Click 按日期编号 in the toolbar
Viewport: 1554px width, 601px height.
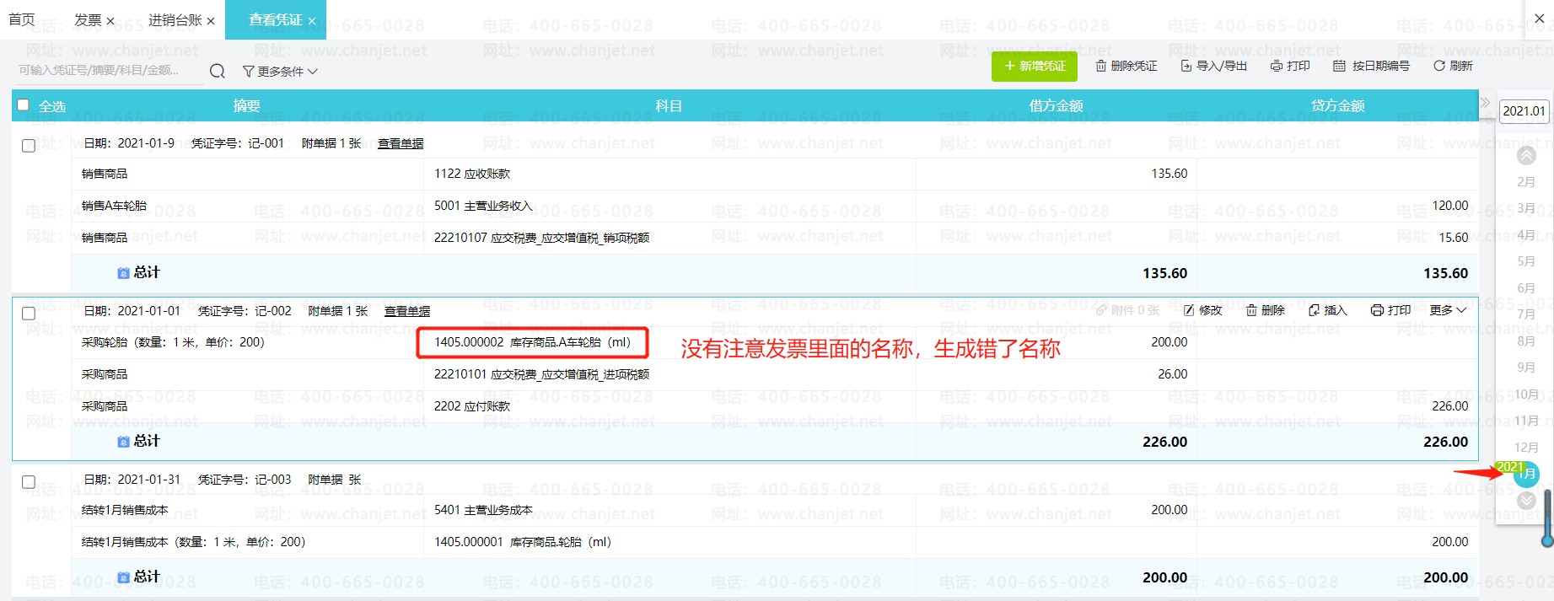point(1371,66)
